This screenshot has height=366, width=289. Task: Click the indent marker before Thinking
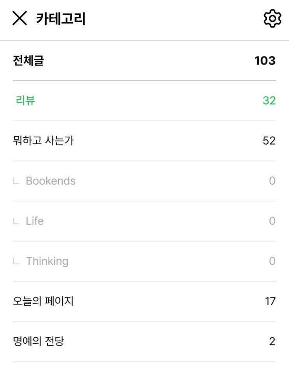16,261
